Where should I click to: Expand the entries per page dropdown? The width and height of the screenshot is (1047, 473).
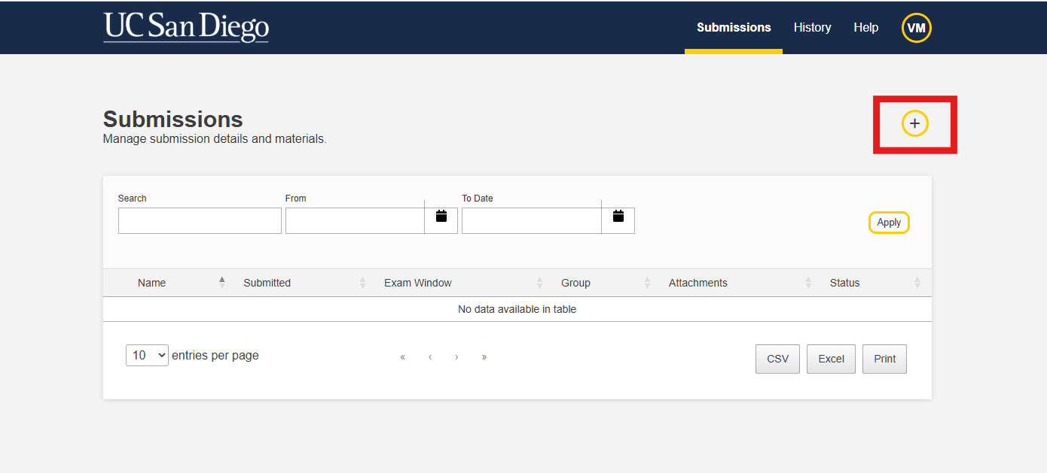click(147, 355)
